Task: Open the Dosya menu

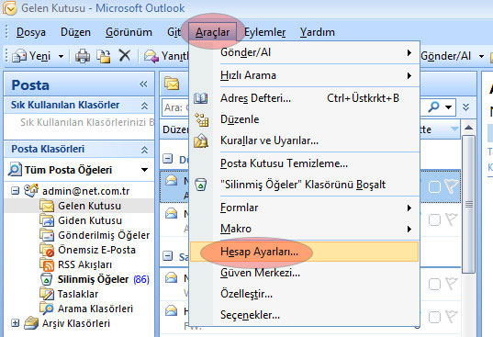Action: click(x=31, y=32)
